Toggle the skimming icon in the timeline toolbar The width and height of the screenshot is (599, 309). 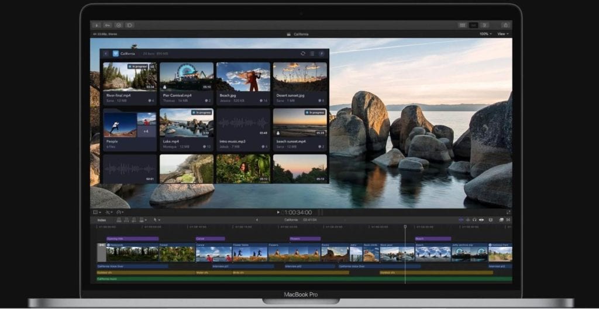[461, 220]
